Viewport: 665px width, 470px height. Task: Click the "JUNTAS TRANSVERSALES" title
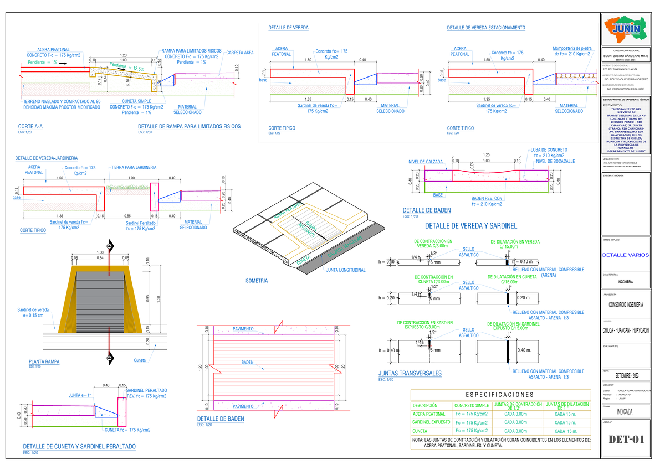pos(410,373)
